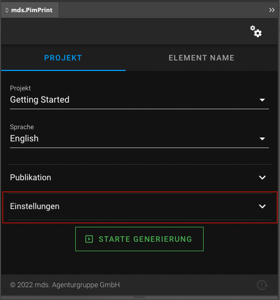Toggle panel size arrows beside mds.PimPrint
This screenshot has width=280, height=300.
[x=7, y=10]
